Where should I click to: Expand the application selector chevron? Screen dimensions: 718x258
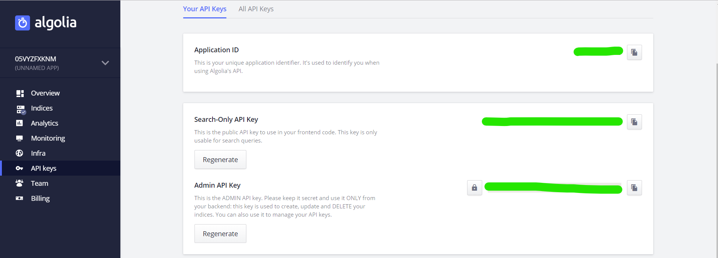click(x=105, y=63)
